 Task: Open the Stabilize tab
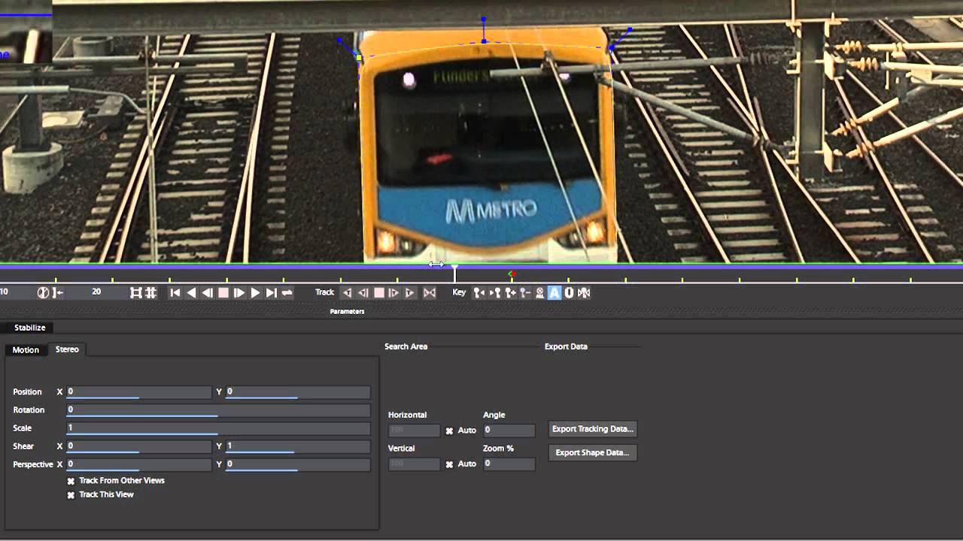[30, 328]
